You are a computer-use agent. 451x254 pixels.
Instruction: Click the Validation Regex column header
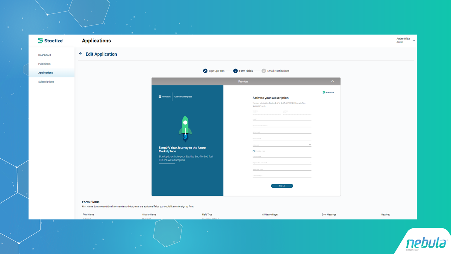pos(270,214)
